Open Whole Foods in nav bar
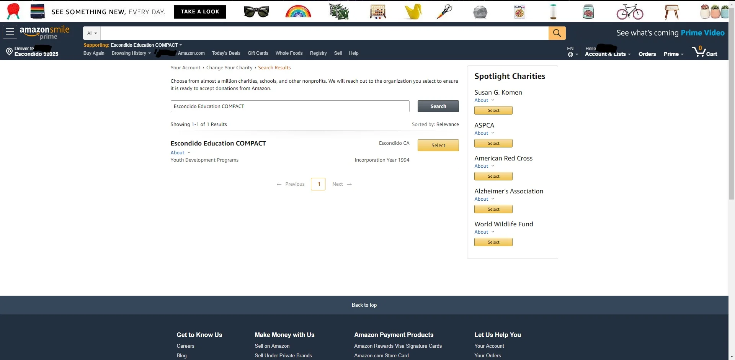 [289, 53]
